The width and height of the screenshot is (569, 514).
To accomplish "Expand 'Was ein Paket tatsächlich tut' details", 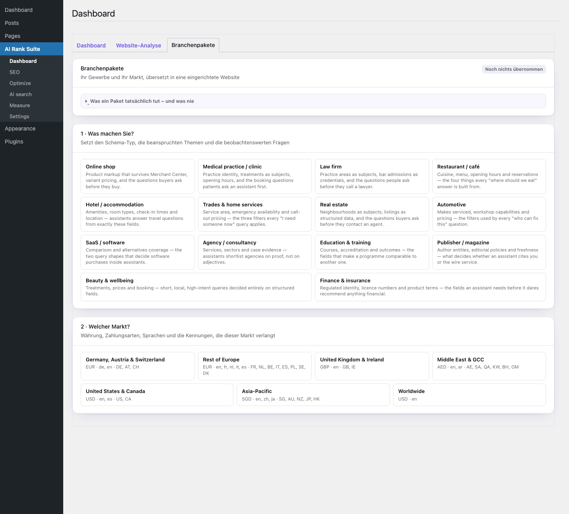I will click(x=313, y=101).
